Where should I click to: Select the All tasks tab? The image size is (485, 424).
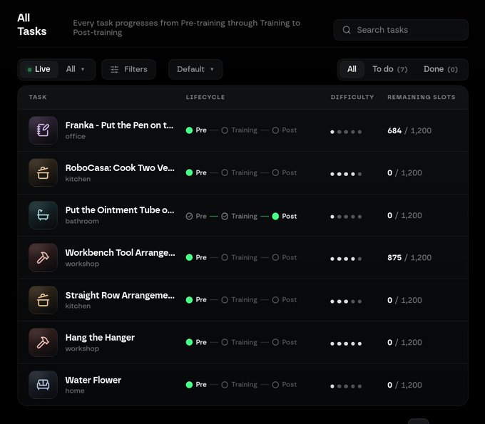[x=352, y=69]
